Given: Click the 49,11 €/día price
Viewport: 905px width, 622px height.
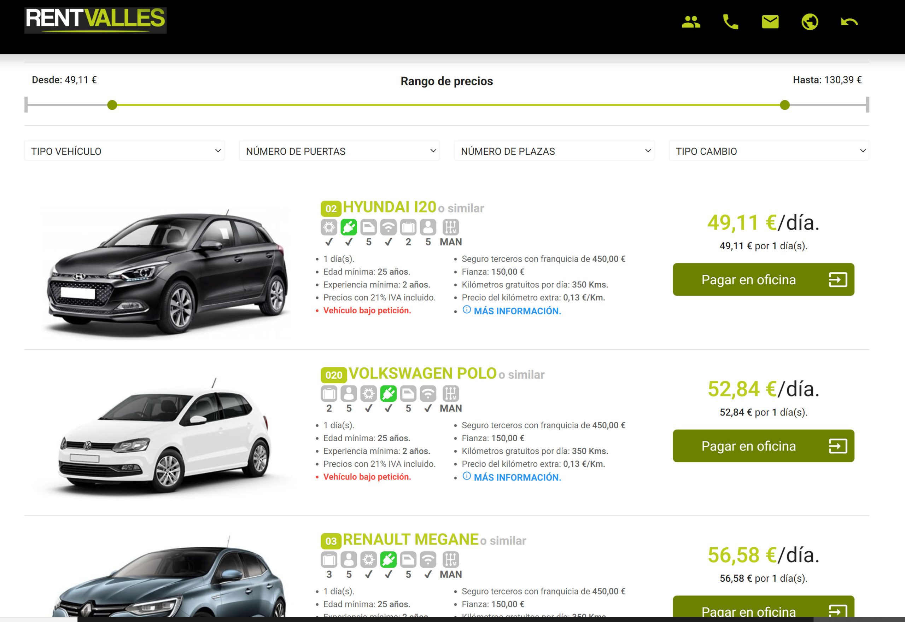Looking at the screenshot, I should click(764, 223).
